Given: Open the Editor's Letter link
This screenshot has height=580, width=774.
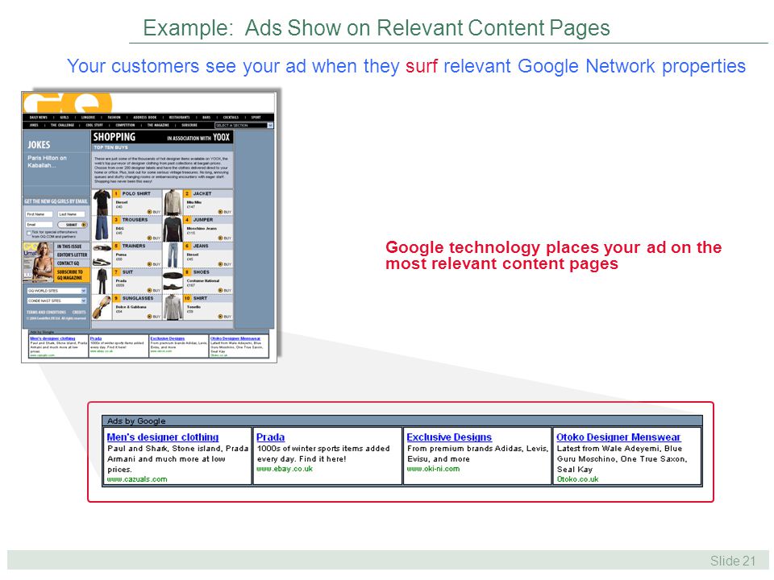Looking at the screenshot, I should (72, 255).
